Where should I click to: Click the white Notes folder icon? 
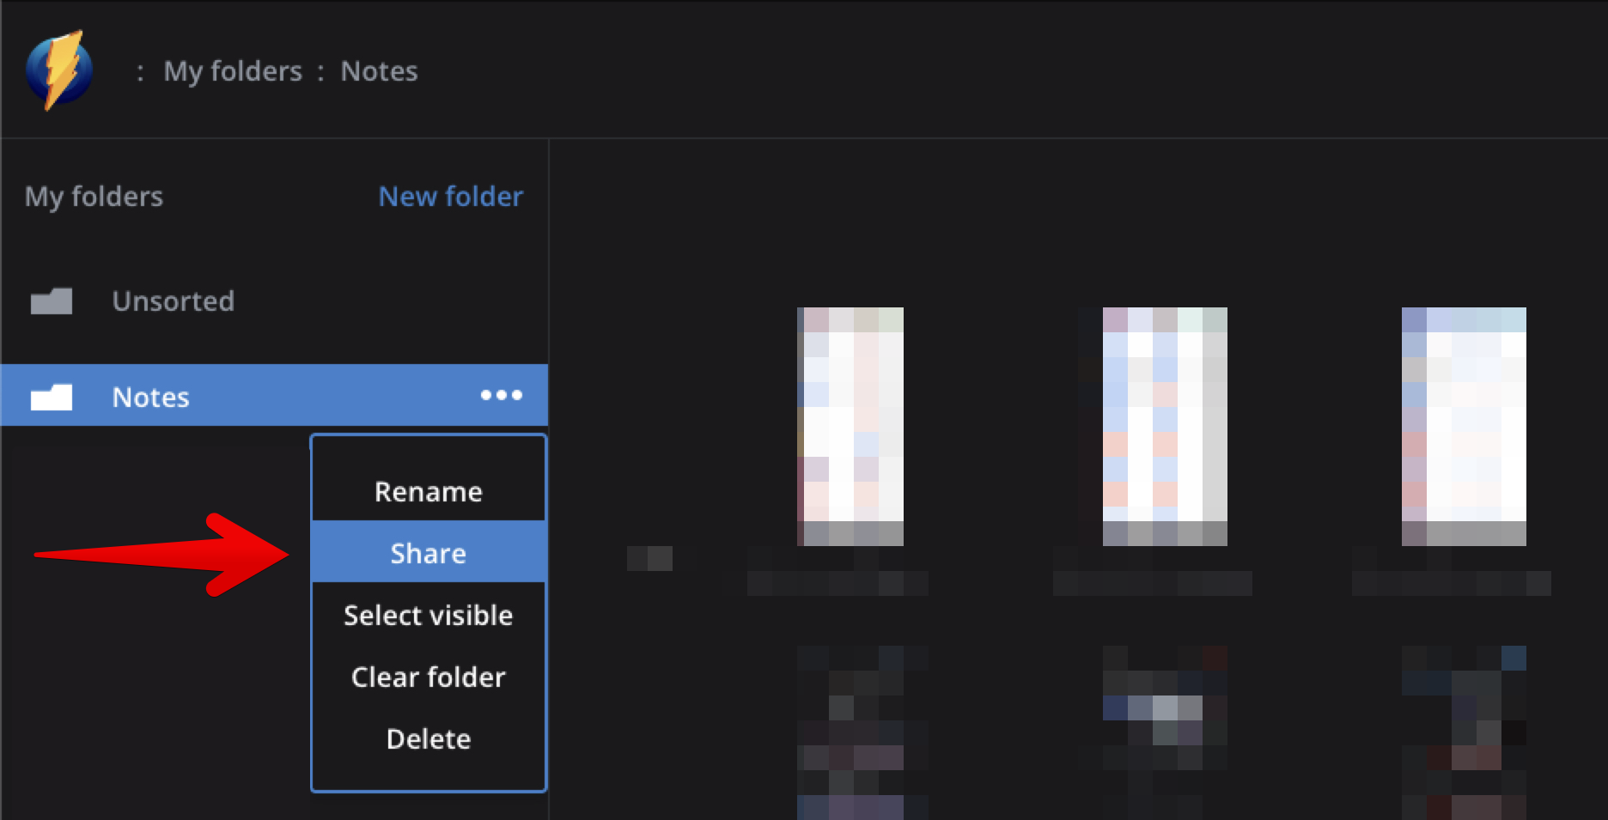[52, 397]
